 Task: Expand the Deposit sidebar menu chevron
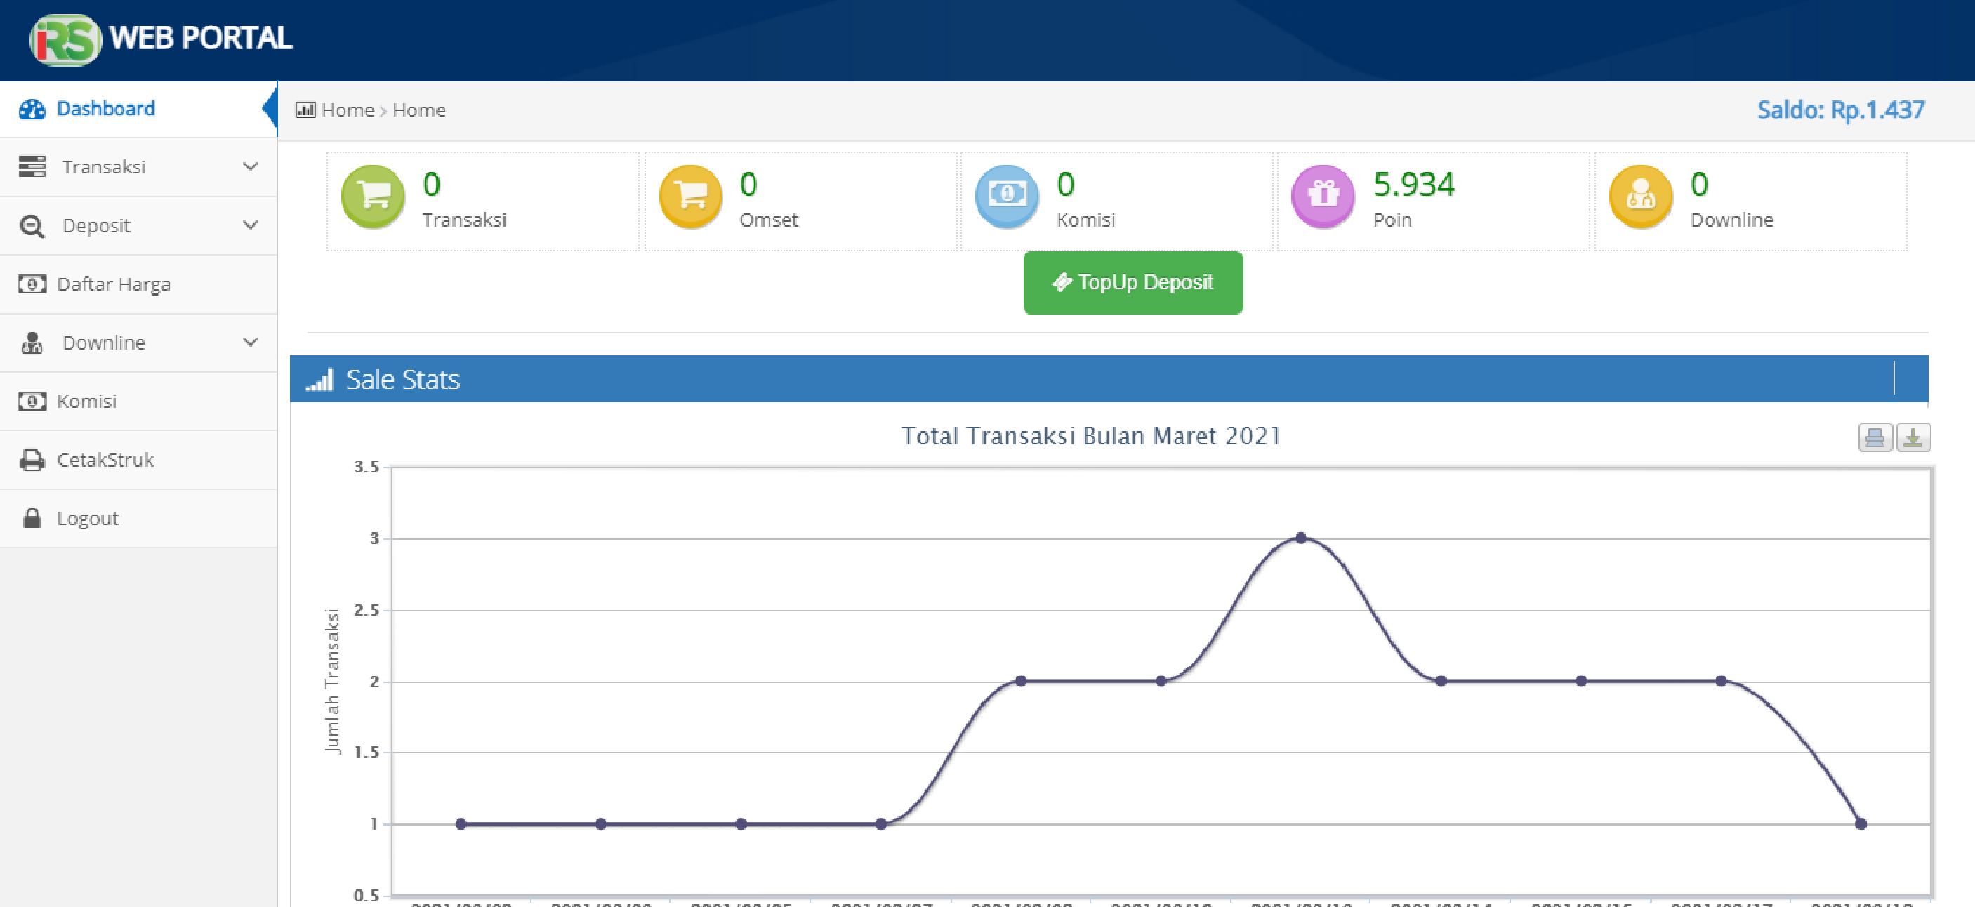tap(250, 225)
